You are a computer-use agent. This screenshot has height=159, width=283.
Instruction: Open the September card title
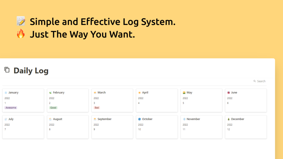click(x=104, y=119)
